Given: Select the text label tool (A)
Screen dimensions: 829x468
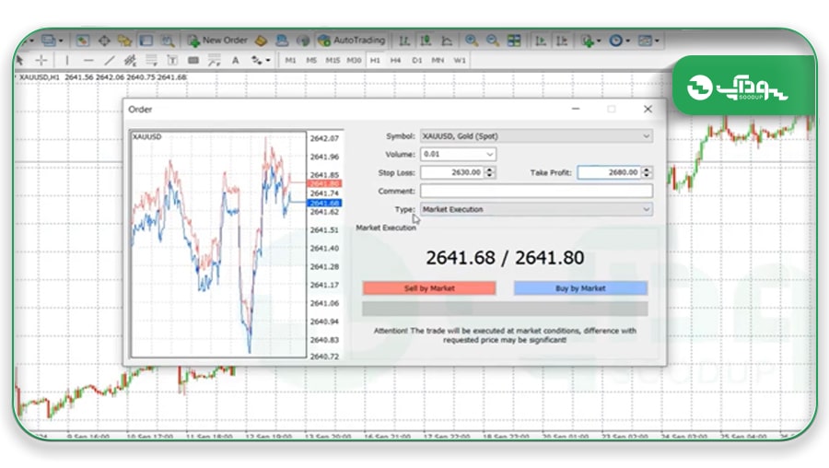Looking at the screenshot, I should click(x=235, y=60).
